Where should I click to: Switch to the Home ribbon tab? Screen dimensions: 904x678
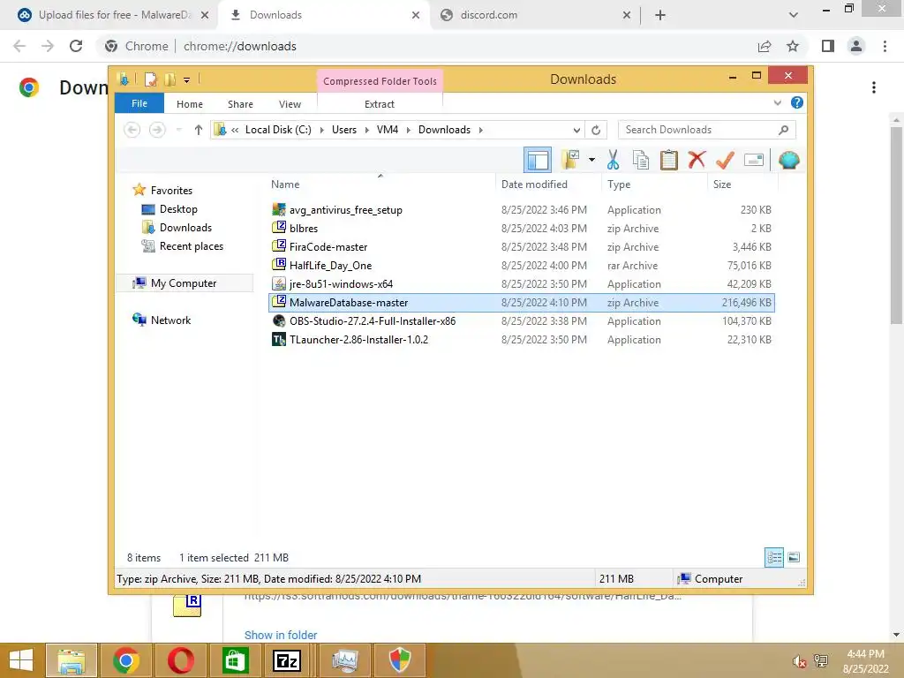pyautogui.click(x=190, y=104)
